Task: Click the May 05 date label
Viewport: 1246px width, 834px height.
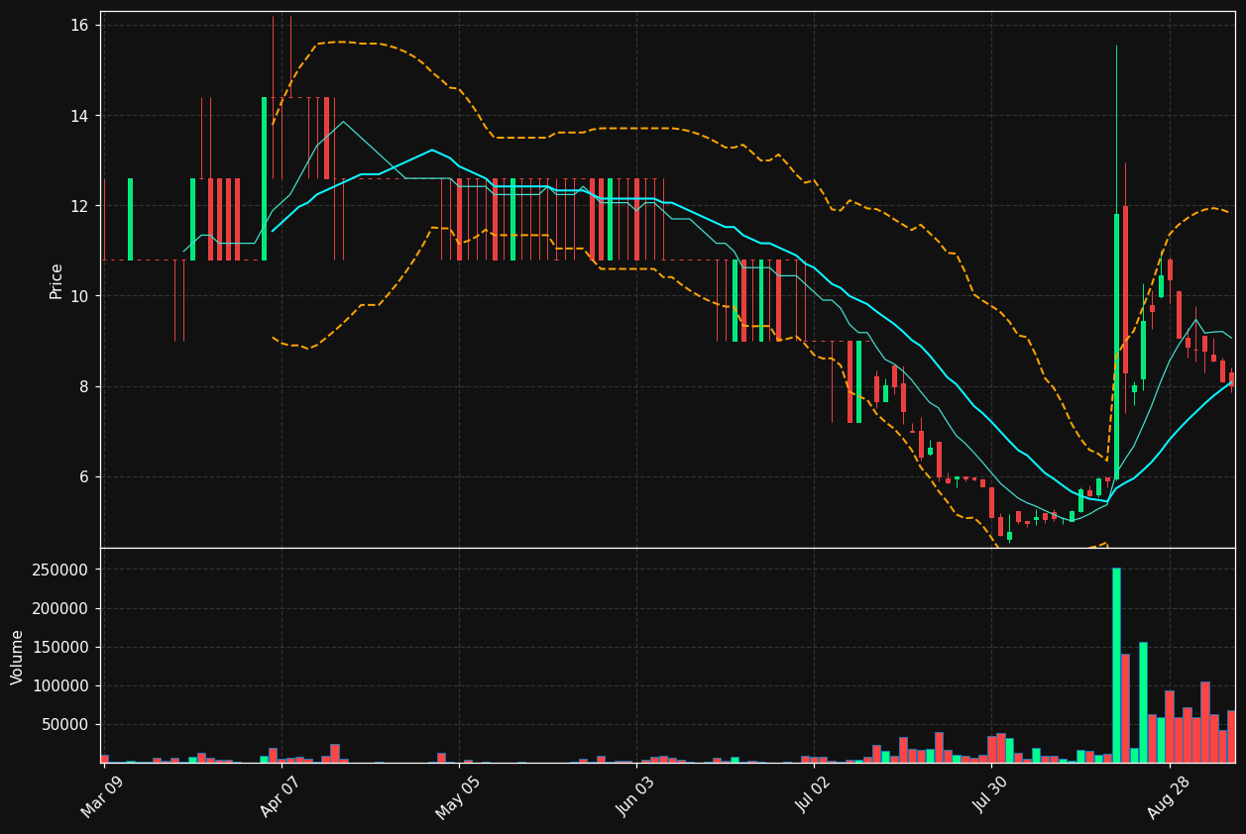Action: (x=457, y=795)
